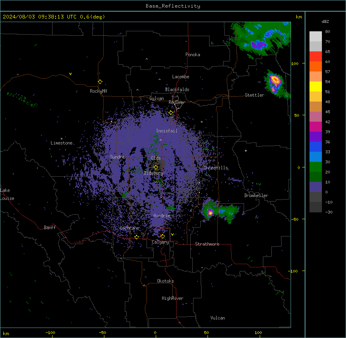The image size is (346, 338).
Task: Click the -30 value on dBZ scale
Action: pos(329,212)
